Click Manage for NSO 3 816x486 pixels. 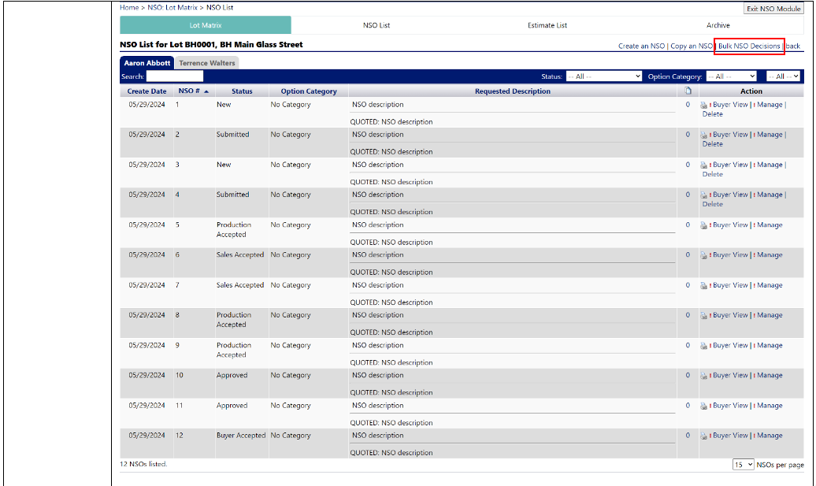770,165
